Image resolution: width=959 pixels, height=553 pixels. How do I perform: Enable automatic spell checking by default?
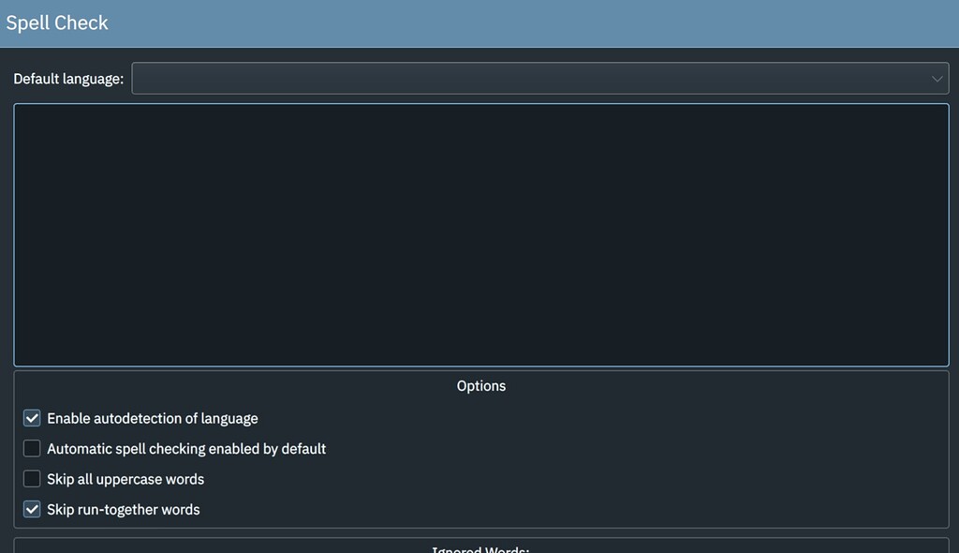point(31,448)
